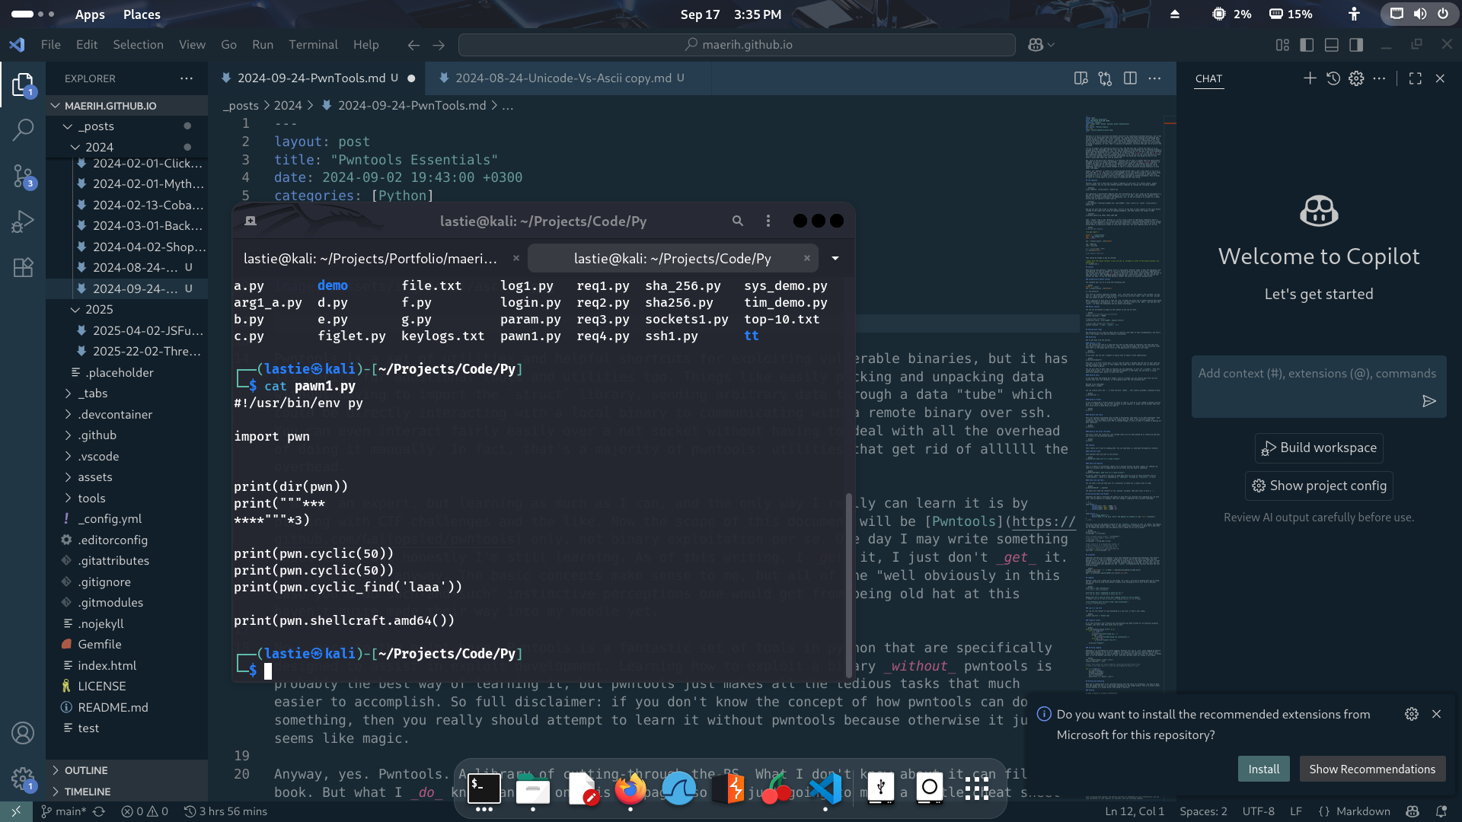Open terminal new tab dropdown arrow
The height and width of the screenshot is (822, 1462).
835,259
